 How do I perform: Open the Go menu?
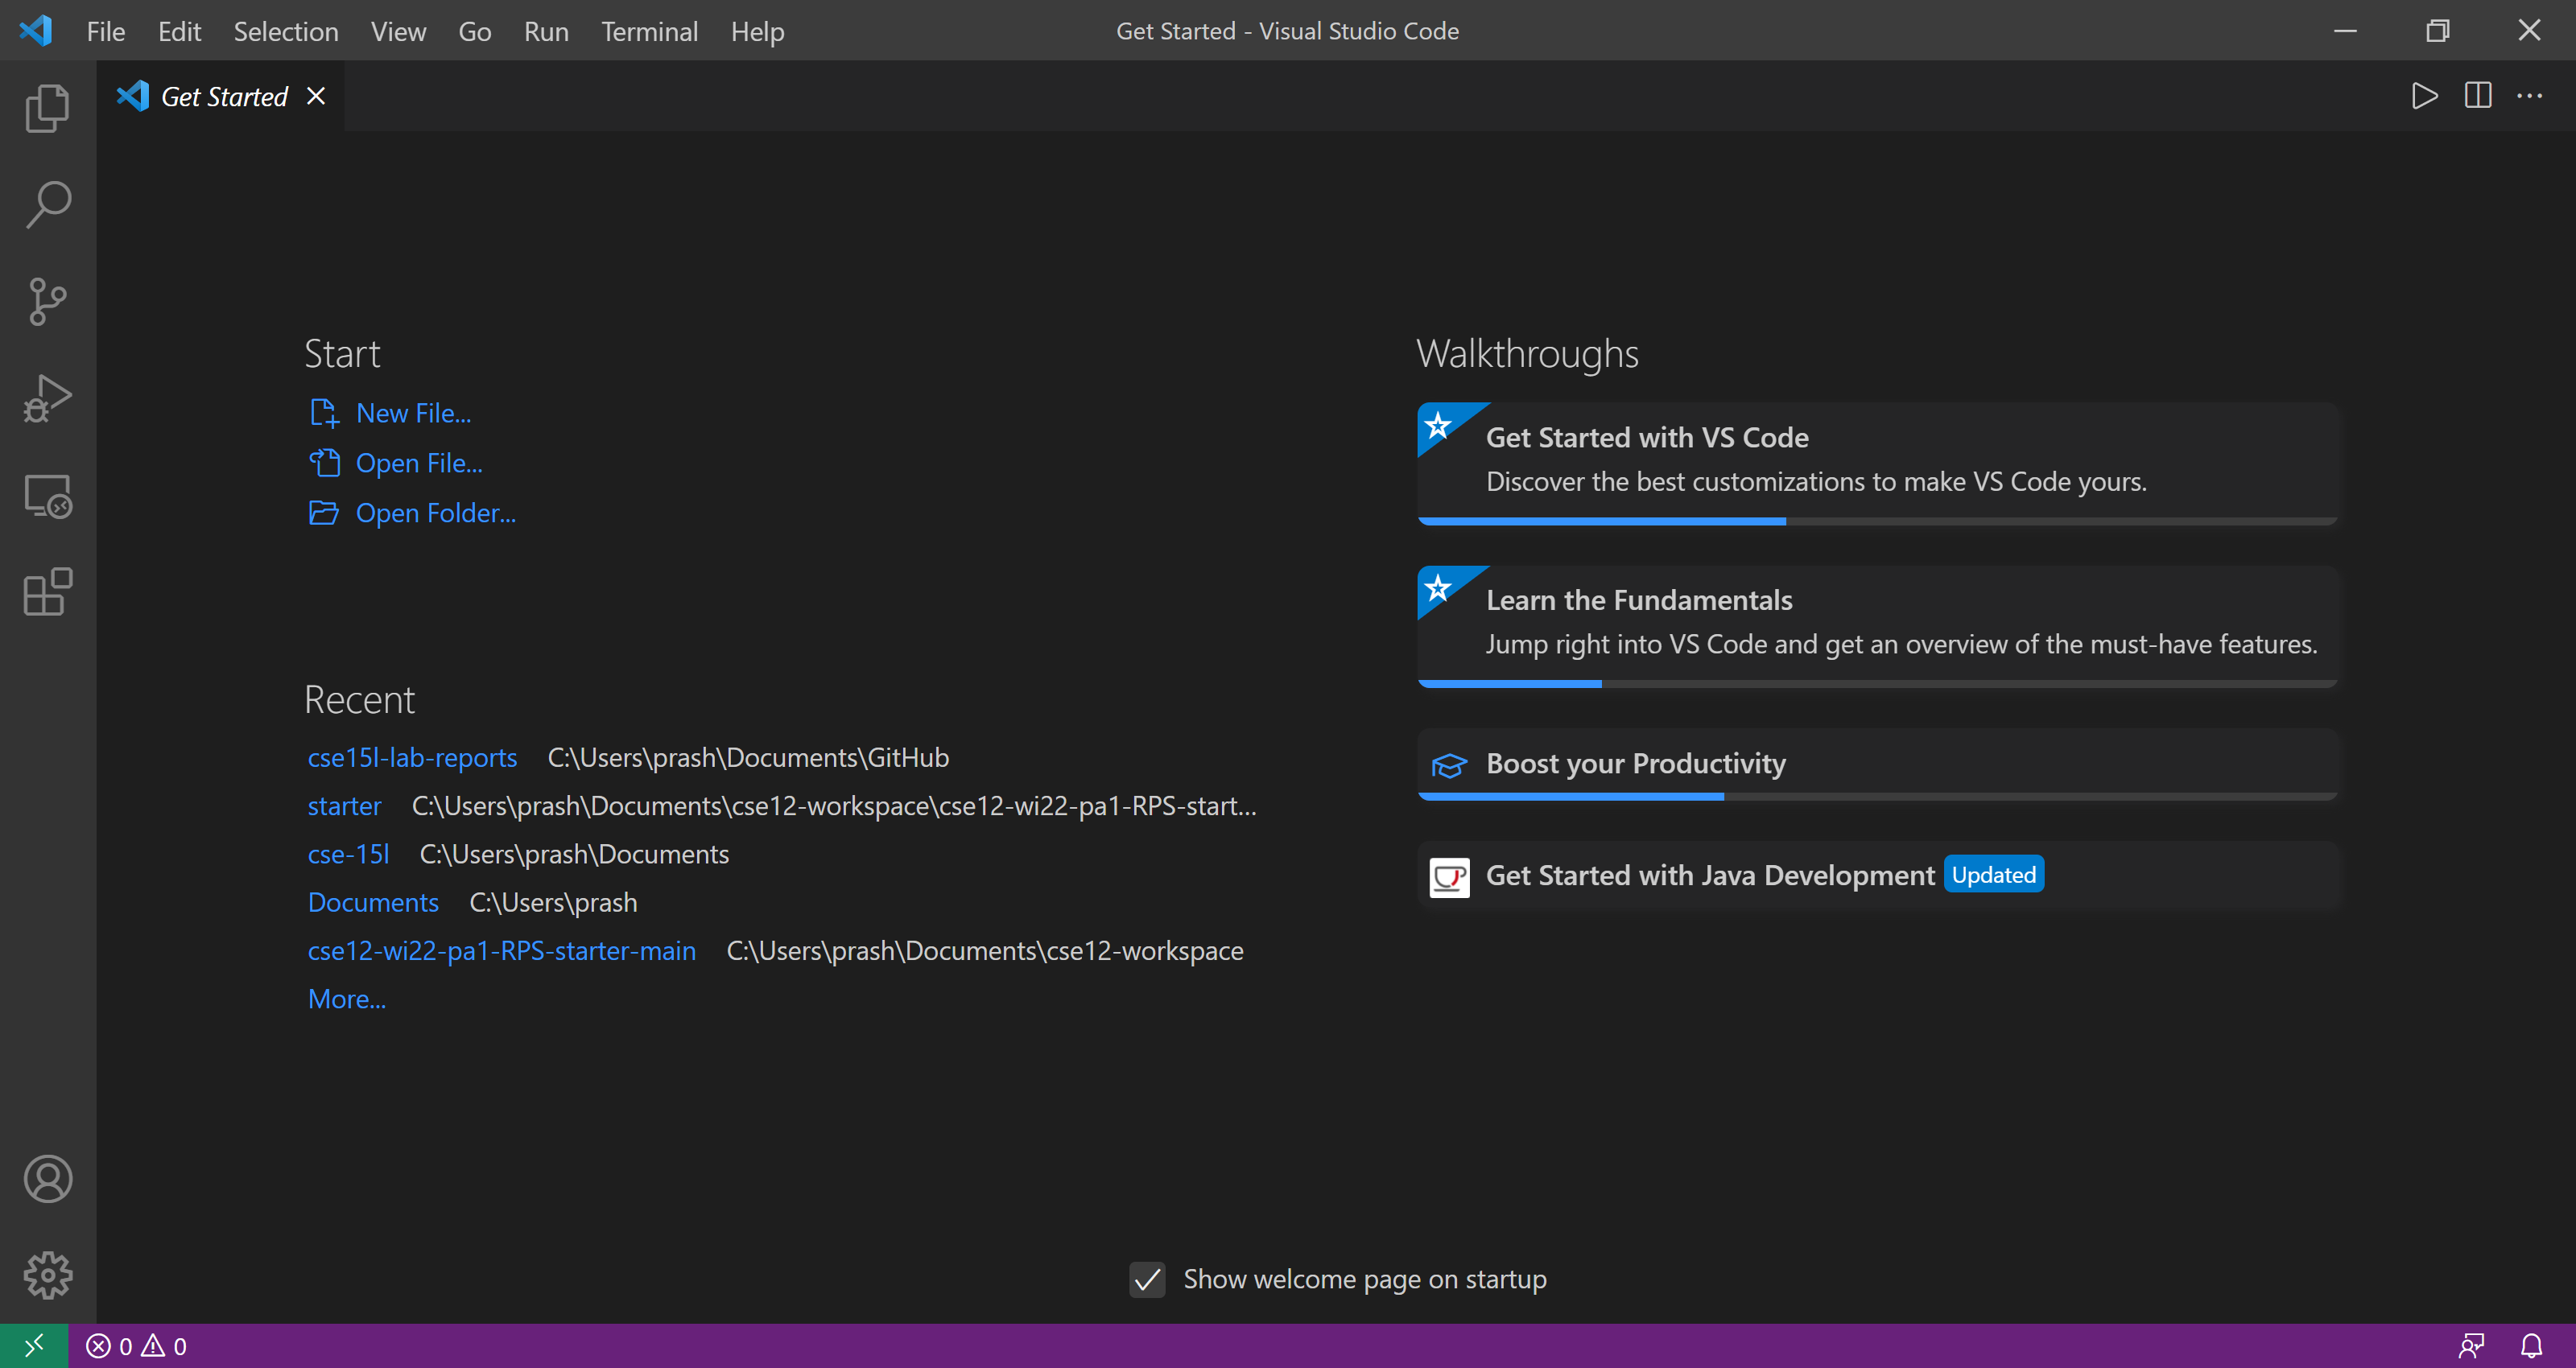pyautogui.click(x=475, y=31)
